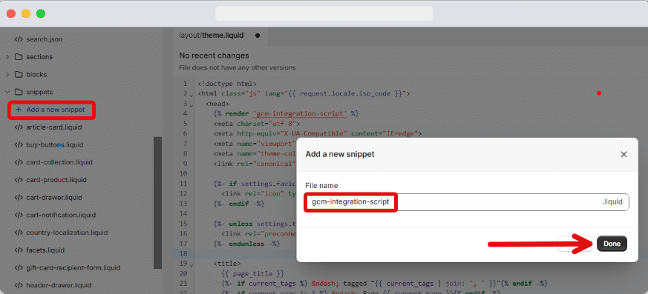Viewport: 648px width, 294px height.
Task: Click code icon beside cart-notification.liquid
Action: click(x=19, y=215)
